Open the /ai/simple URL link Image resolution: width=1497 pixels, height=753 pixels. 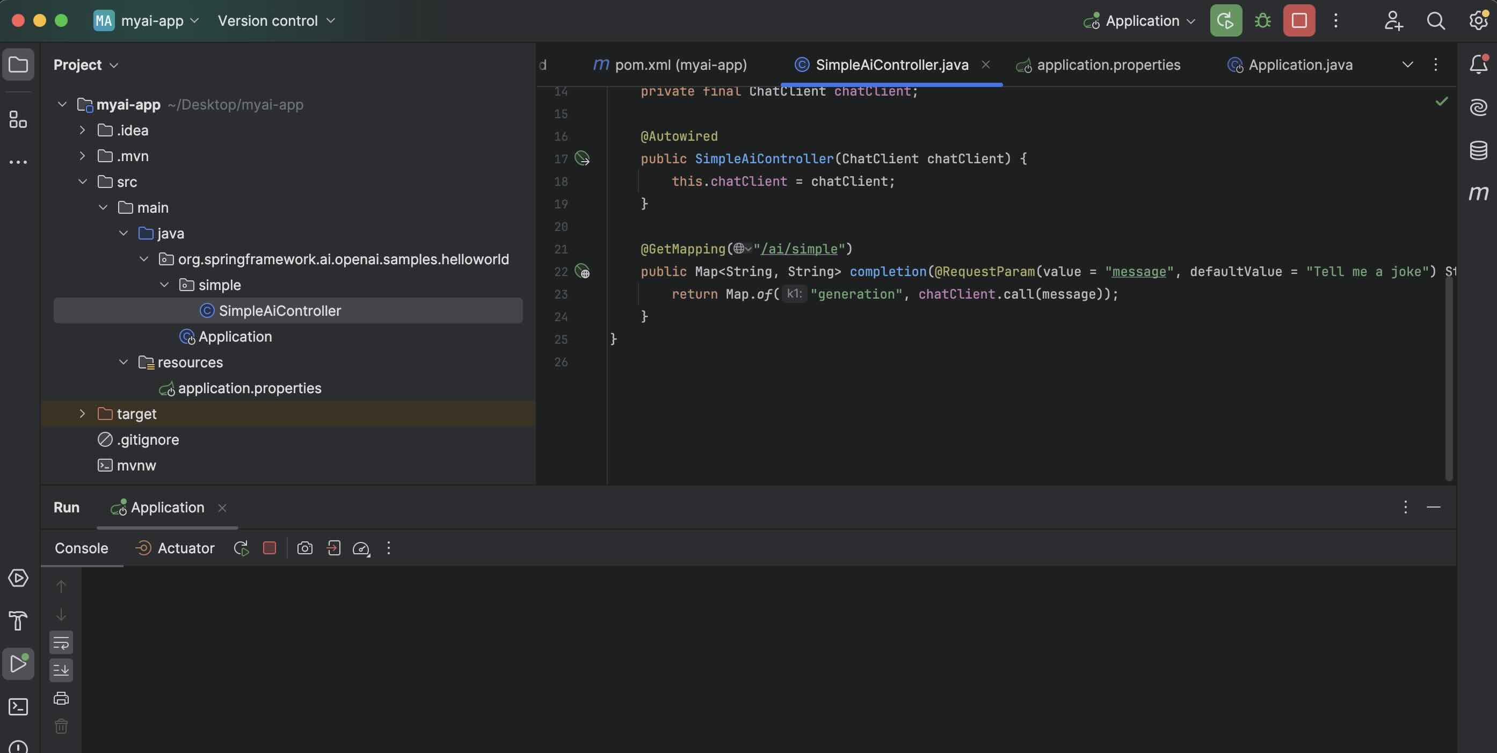click(x=798, y=249)
